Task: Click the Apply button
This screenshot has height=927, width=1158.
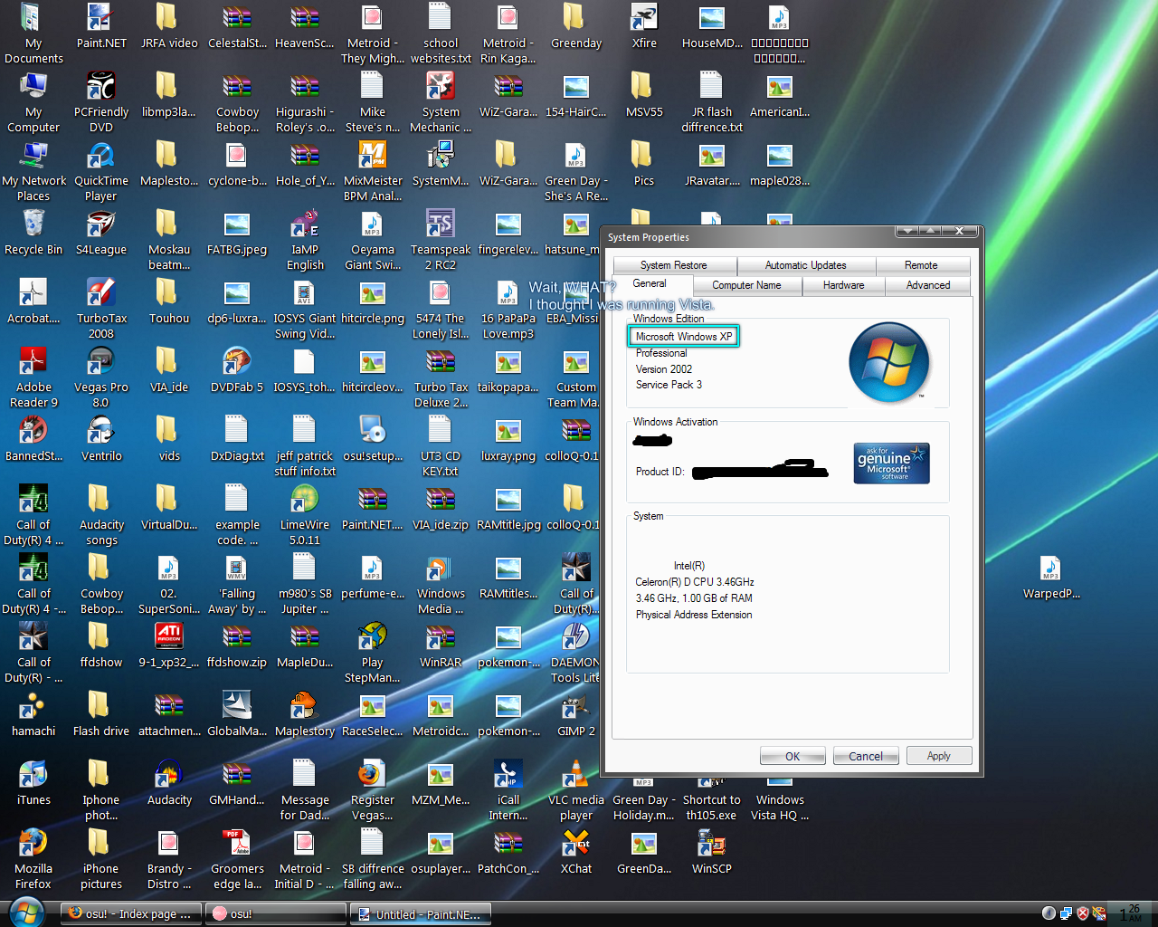Action: [939, 756]
